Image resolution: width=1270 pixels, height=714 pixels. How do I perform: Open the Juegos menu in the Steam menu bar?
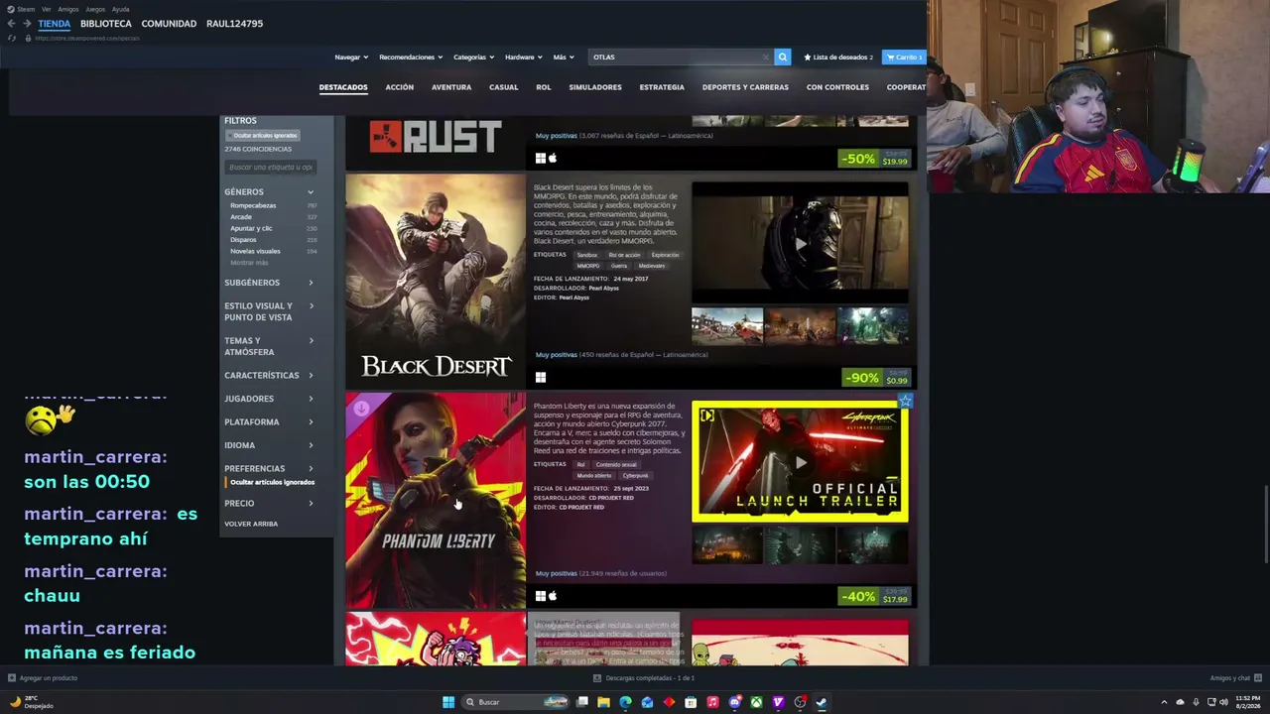(95, 9)
